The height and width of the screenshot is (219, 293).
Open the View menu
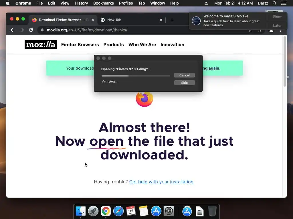[65, 3]
